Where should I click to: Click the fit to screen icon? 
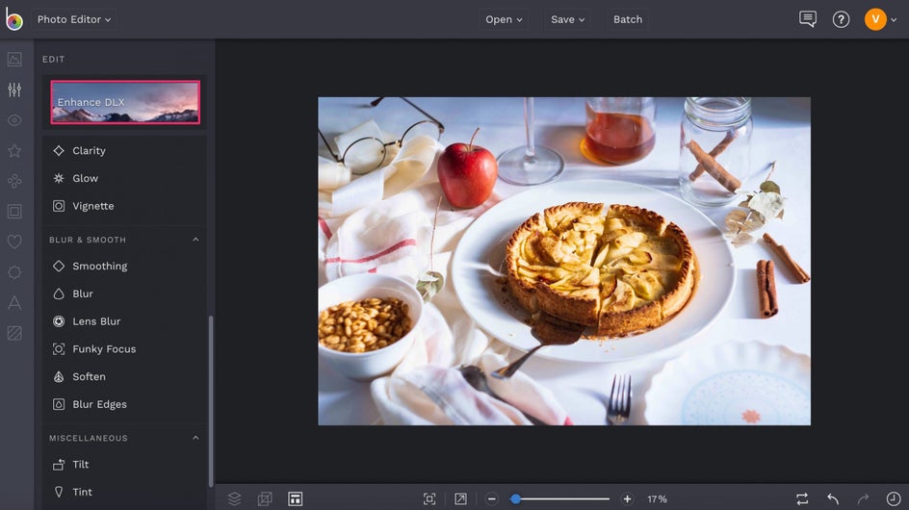[x=429, y=499]
